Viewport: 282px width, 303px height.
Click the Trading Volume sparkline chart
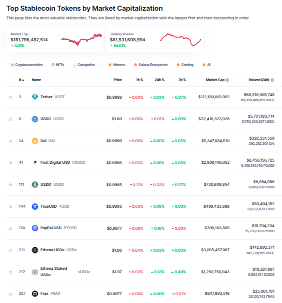[x=181, y=40]
